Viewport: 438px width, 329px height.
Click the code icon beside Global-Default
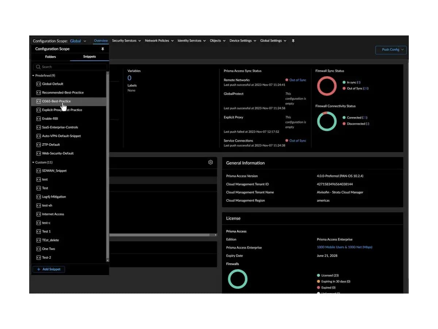pyautogui.click(x=38, y=84)
